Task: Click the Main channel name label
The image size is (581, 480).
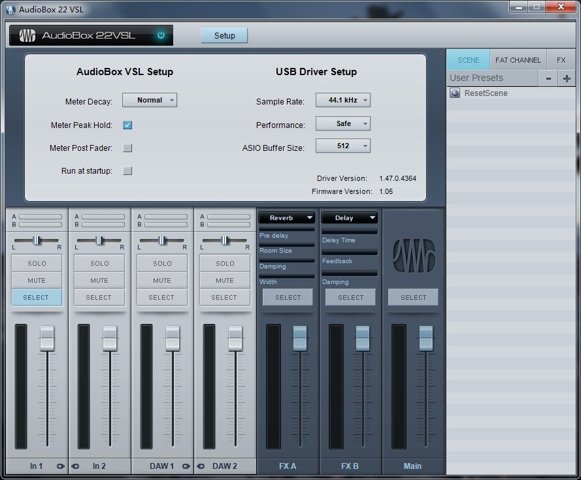Action: pyautogui.click(x=412, y=466)
